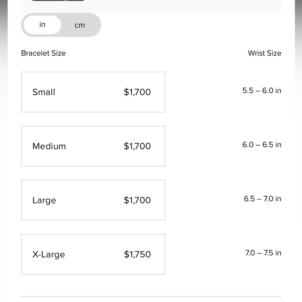Click the Bracelet Size column heading
The image size is (302, 302).
click(x=43, y=53)
